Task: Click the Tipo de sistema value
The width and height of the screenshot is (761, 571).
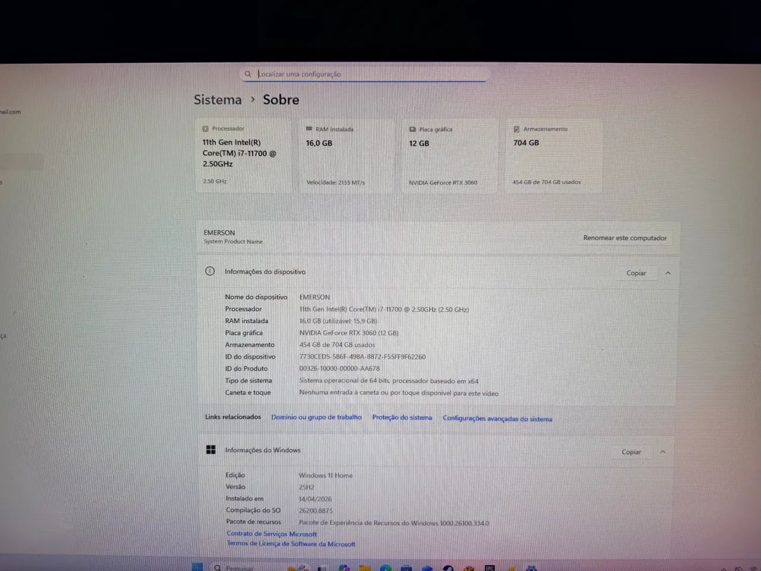Action: tap(389, 381)
